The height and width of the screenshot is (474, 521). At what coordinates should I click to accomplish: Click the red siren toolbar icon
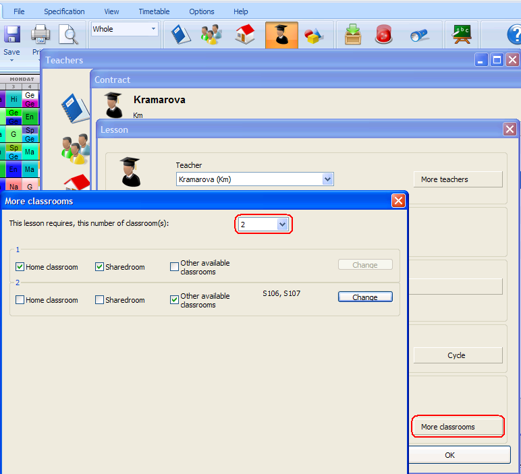click(384, 34)
